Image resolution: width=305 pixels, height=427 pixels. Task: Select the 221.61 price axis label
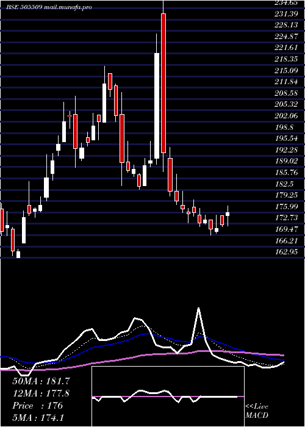(286, 48)
